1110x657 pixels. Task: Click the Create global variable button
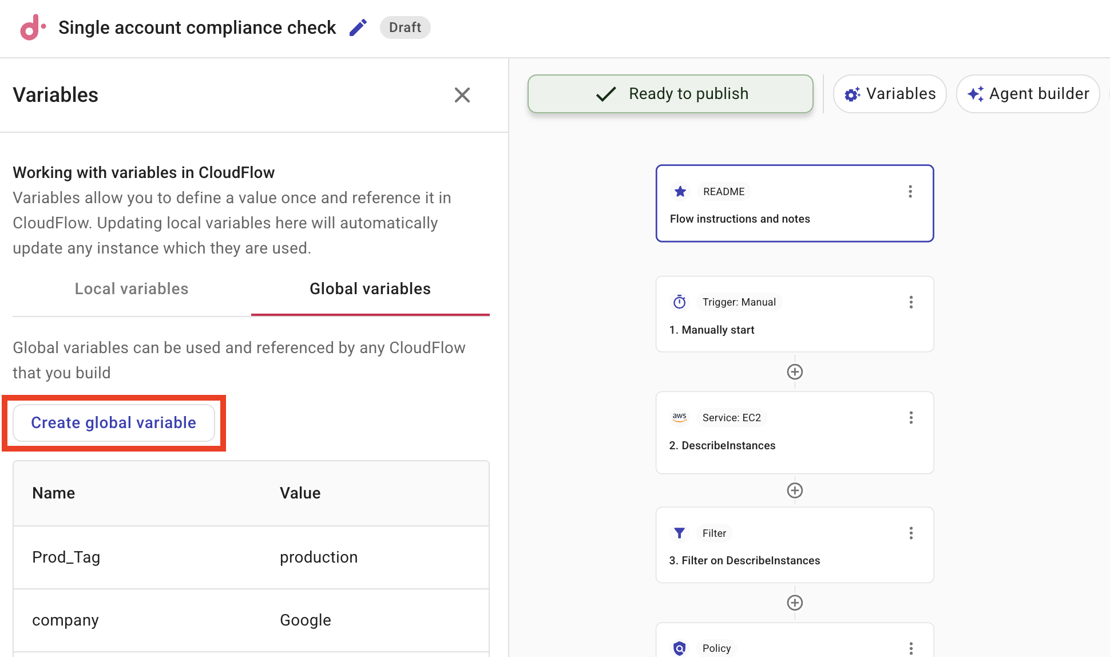[x=113, y=422]
